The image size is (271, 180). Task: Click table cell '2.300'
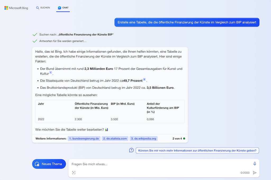click(78, 119)
